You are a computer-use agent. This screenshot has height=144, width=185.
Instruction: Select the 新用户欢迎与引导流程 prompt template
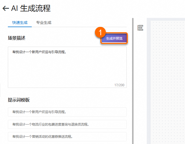click(67, 112)
